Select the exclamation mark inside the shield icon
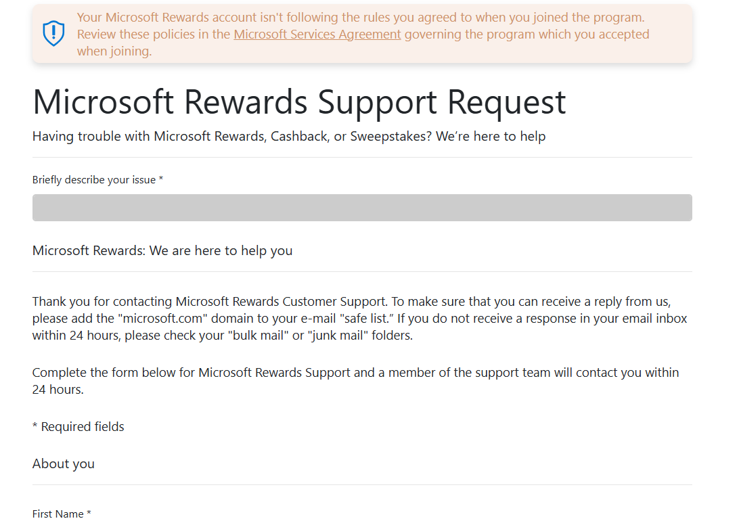This screenshot has width=739, height=523. (x=53, y=32)
